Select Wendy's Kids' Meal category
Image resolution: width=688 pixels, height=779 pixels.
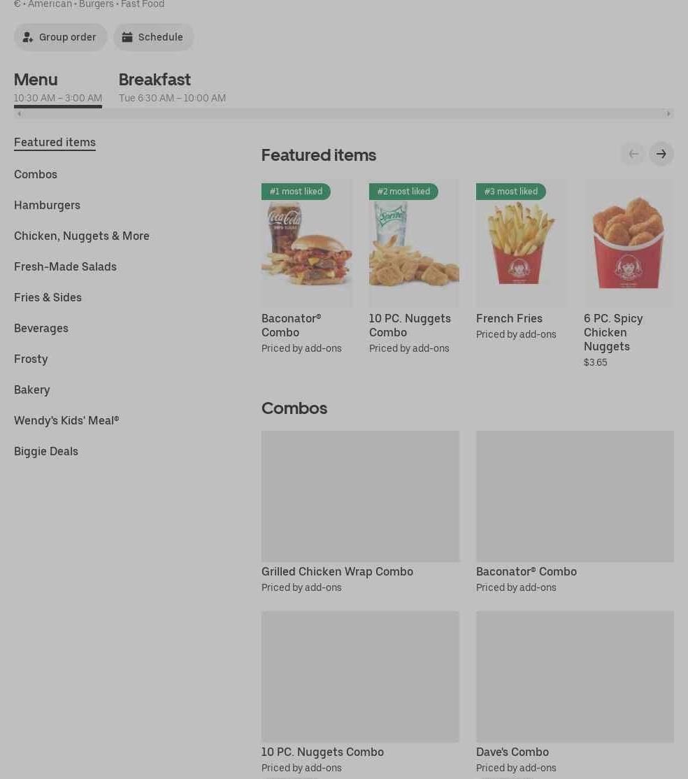(x=66, y=421)
